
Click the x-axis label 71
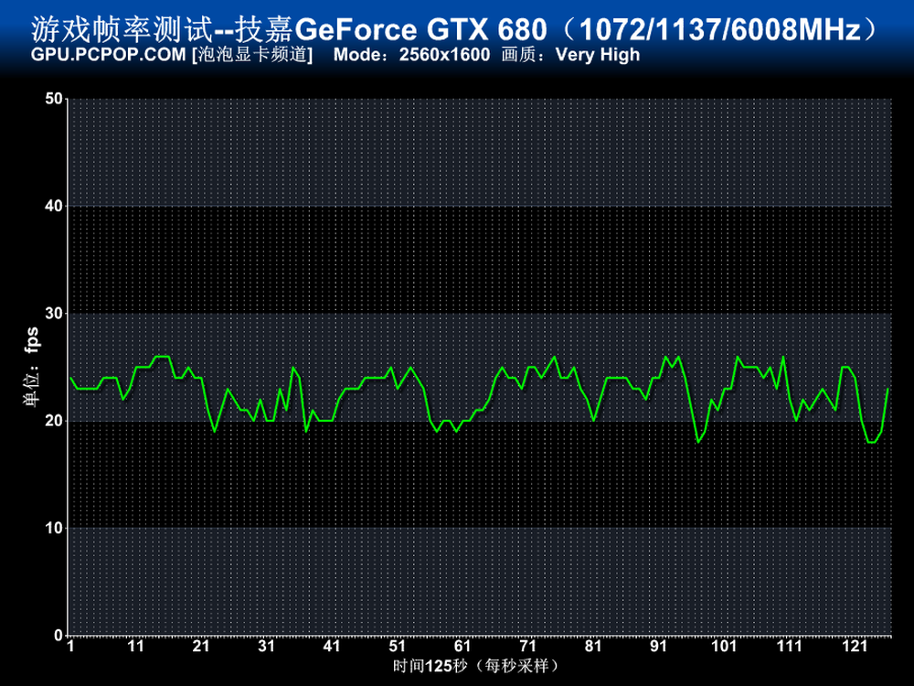click(527, 647)
